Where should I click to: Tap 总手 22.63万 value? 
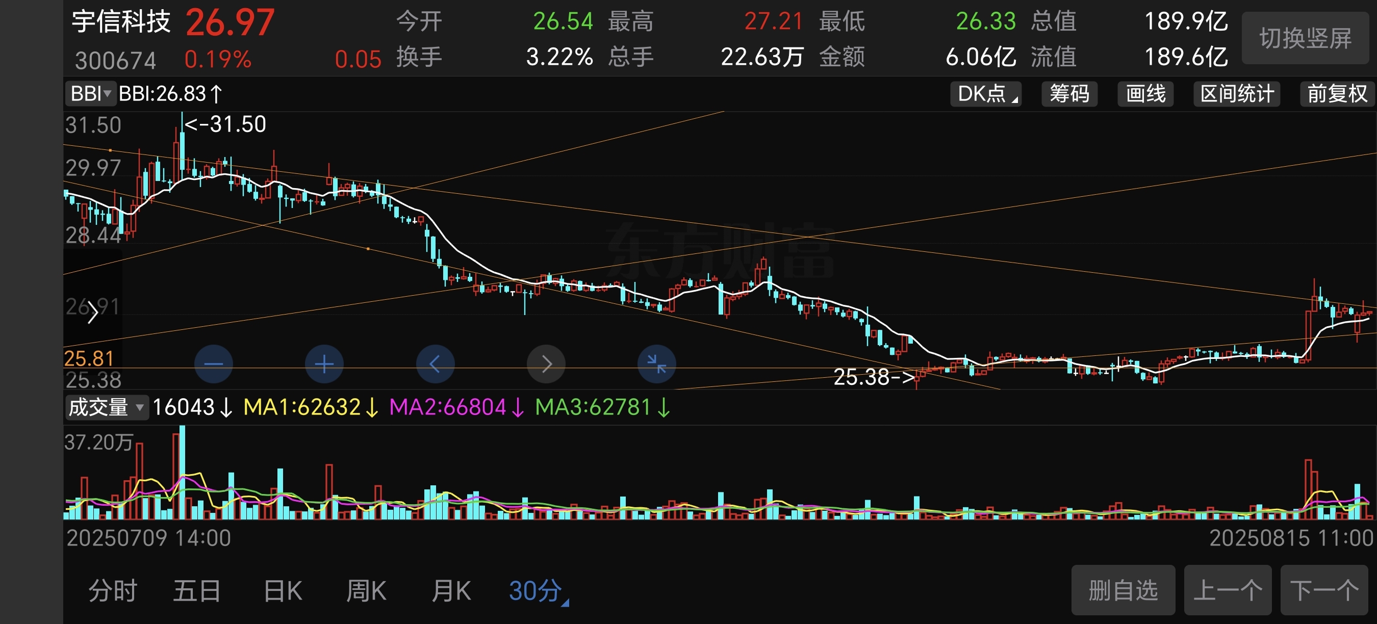click(762, 57)
